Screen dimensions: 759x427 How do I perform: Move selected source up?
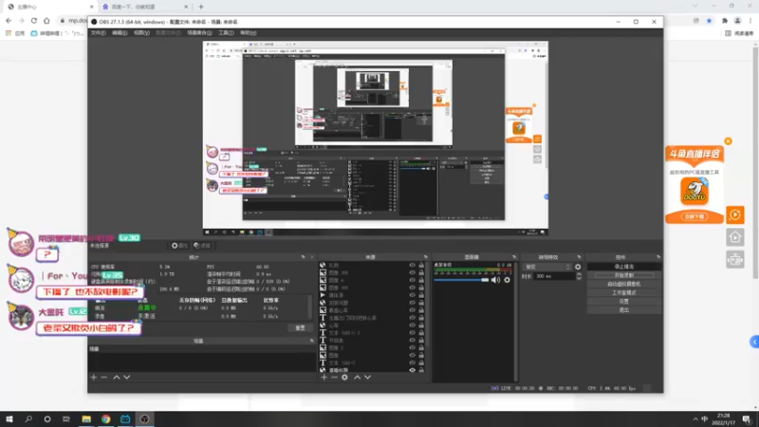click(x=358, y=377)
